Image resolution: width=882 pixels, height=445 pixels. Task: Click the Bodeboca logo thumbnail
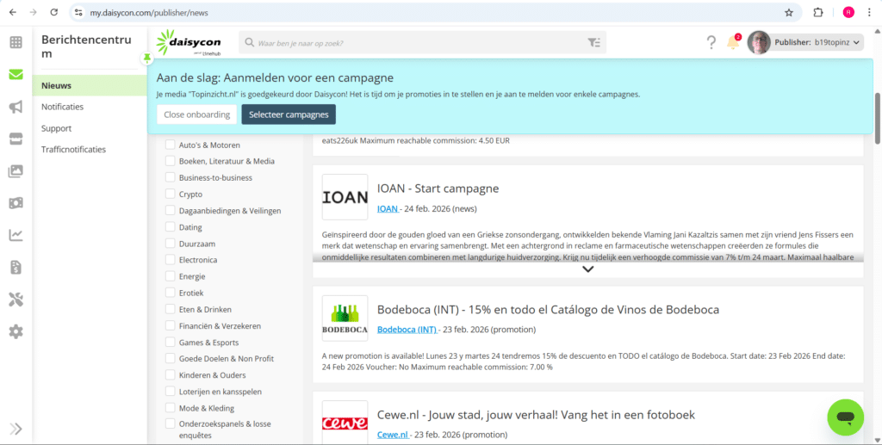tap(345, 318)
